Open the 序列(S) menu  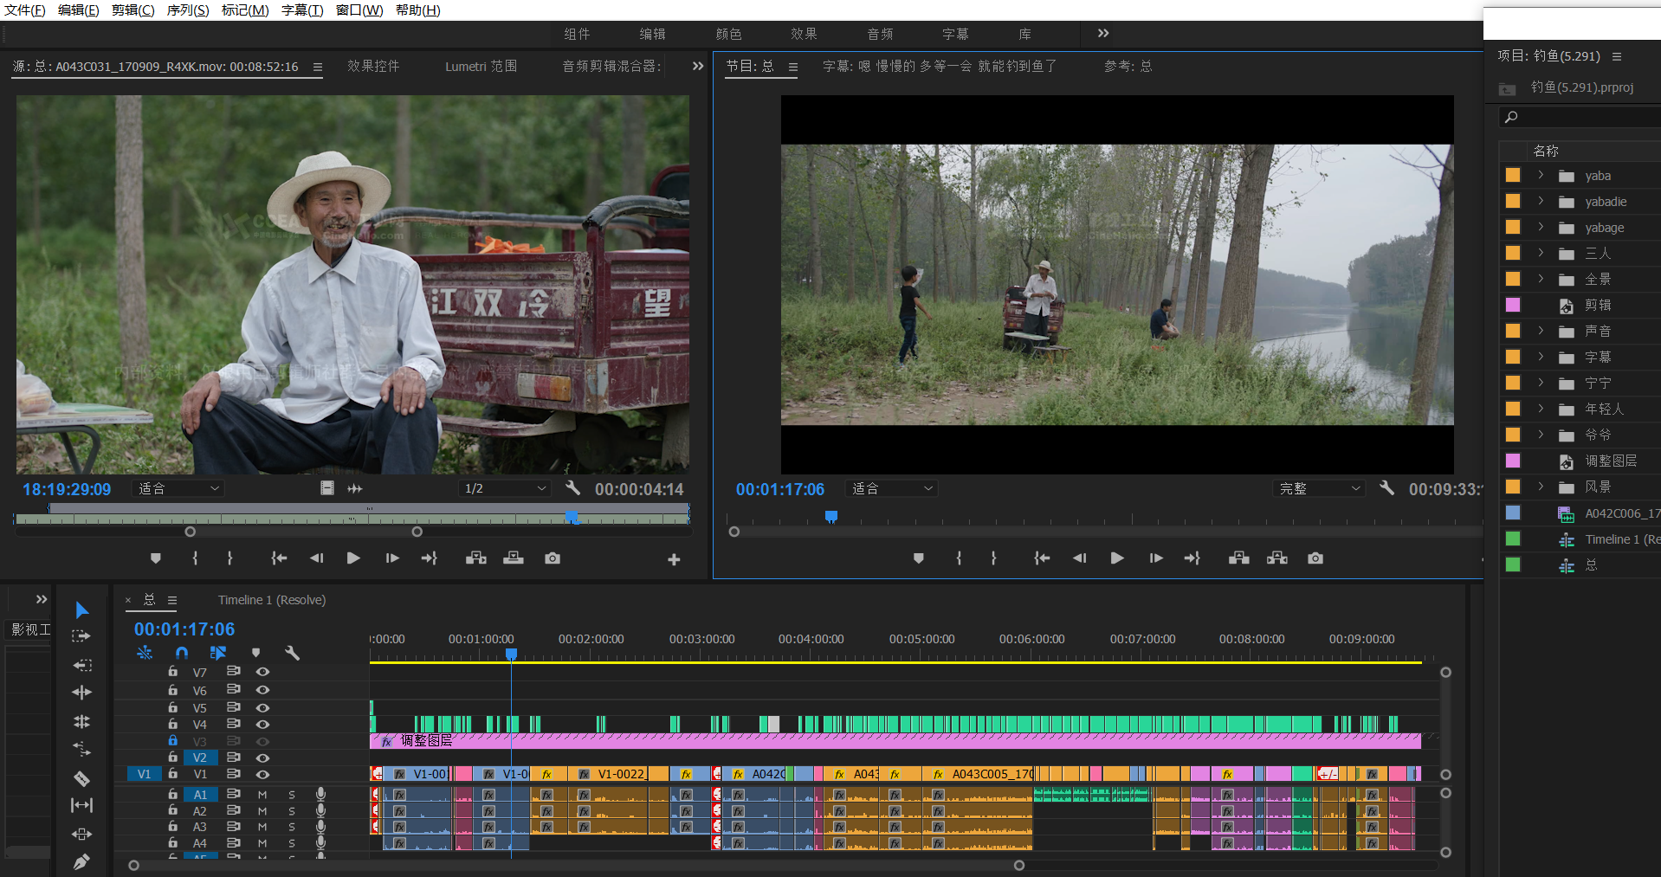(x=187, y=10)
